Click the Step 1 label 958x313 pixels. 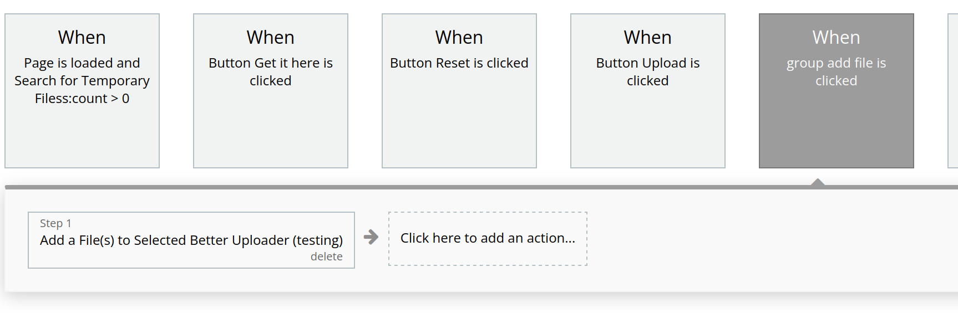click(x=55, y=223)
